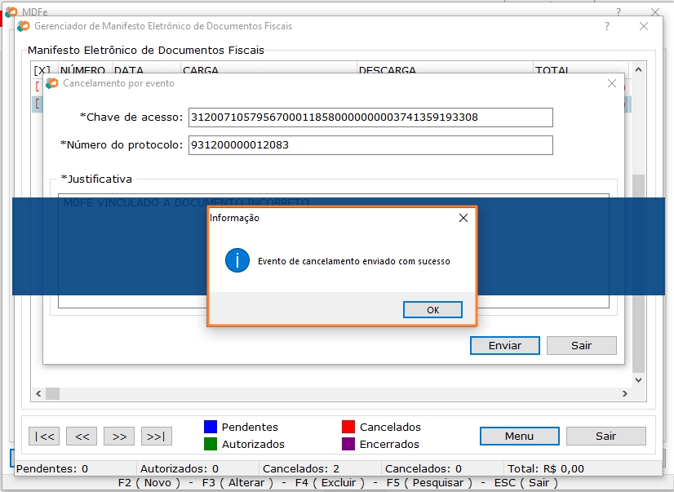Click the red Cancelados color swatch
674x492 pixels.
(348, 427)
